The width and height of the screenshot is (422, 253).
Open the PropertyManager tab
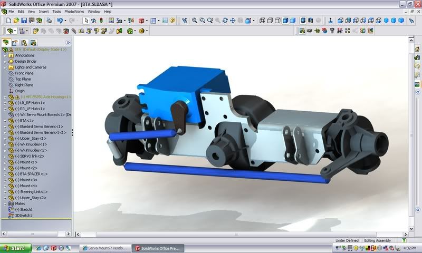[x=15, y=43]
